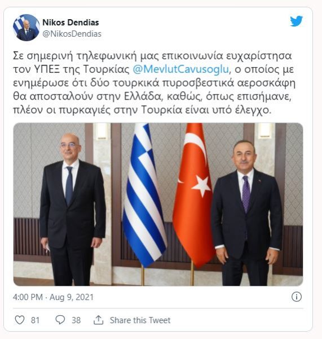Click the Greek flag in the photo

(x=144, y=194)
